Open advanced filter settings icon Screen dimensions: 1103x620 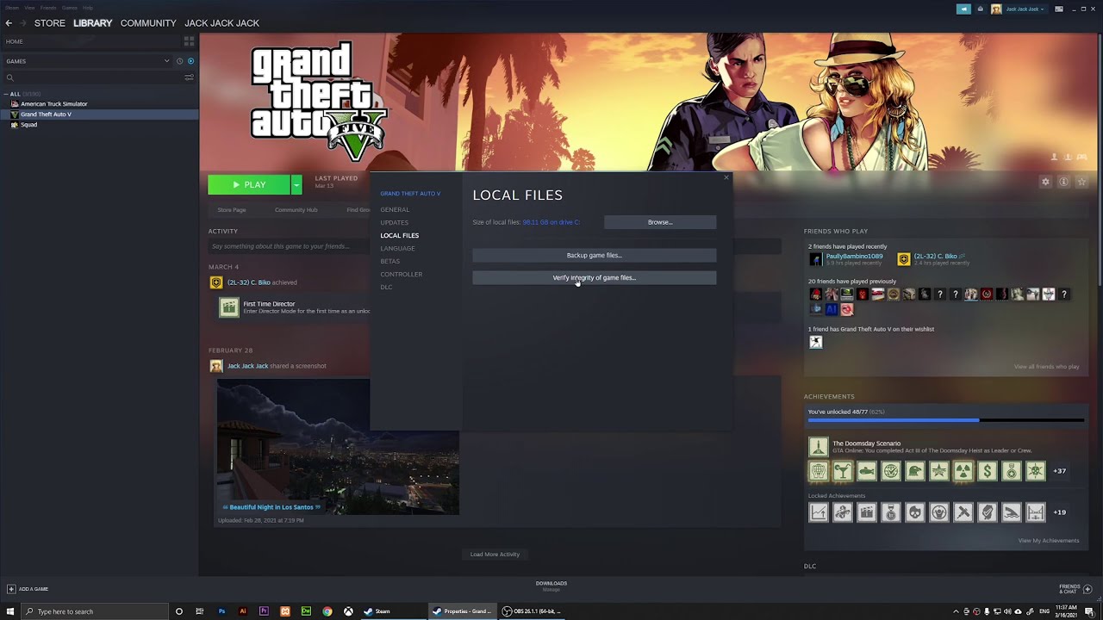click(x=189, y=77)
